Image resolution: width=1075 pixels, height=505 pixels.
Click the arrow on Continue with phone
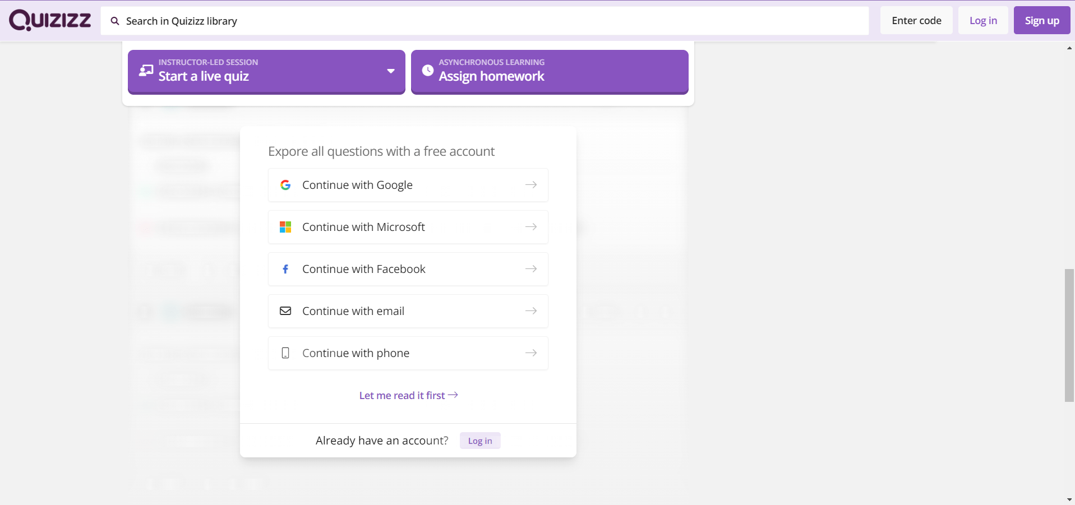531,353
